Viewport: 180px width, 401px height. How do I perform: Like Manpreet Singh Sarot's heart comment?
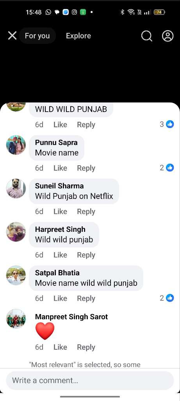pos(60,347)
